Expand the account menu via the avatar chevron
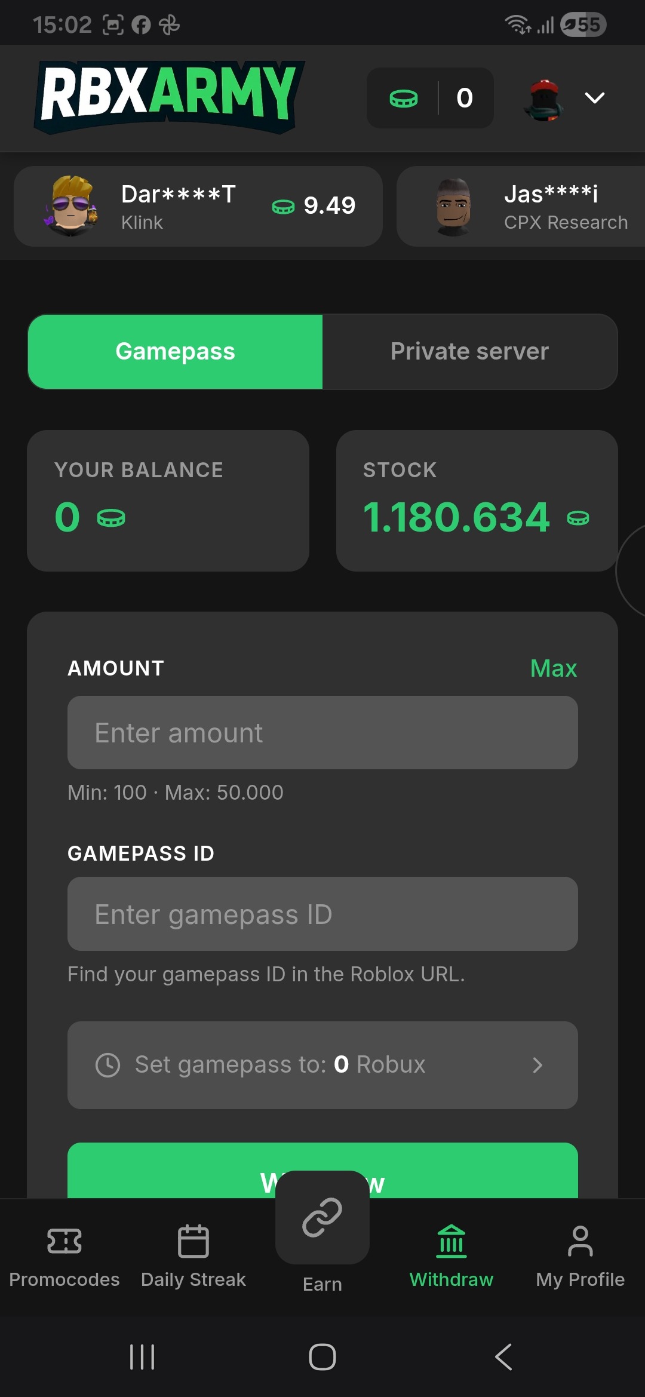The width and height of the screenshot is (645, 1397). 594,97
